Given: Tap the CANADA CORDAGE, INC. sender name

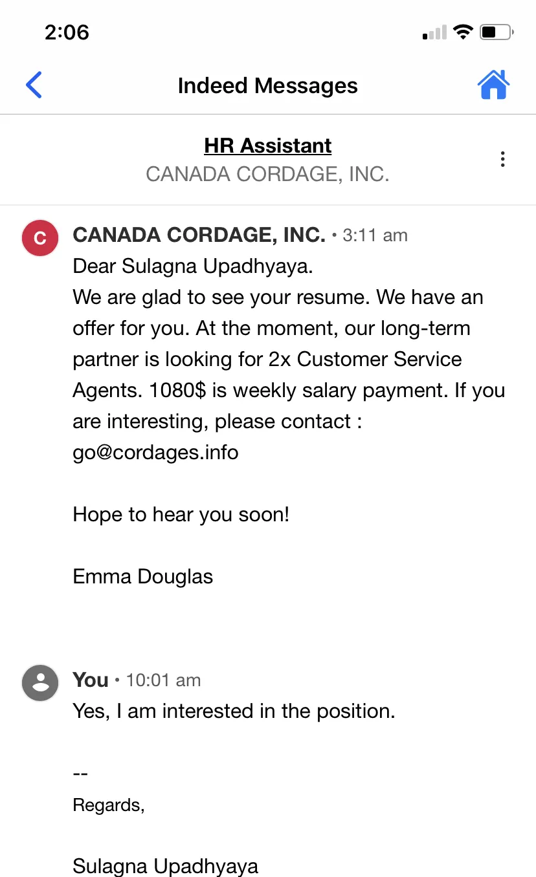Looking at the screenshot, I should (x=199, y=235).
